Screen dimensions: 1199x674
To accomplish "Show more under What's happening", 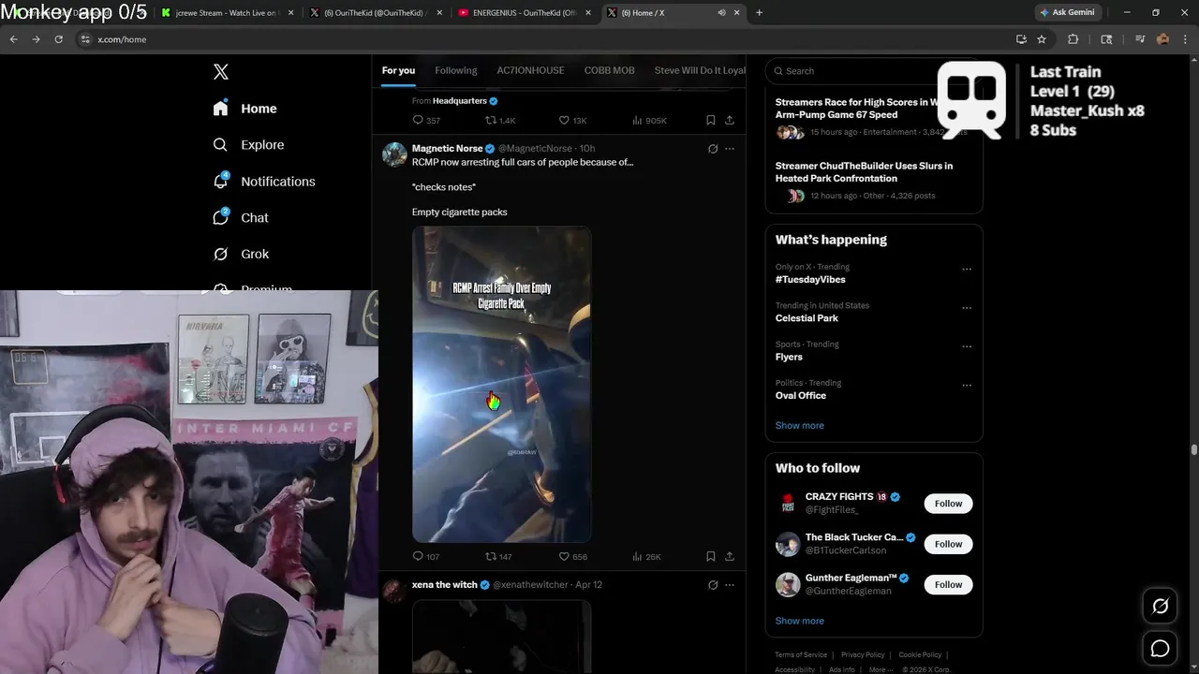I will [x=800, y=426].
